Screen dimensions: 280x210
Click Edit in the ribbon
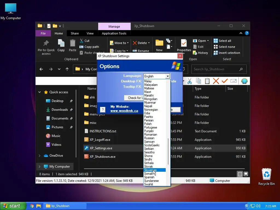click(x=199, y=47)
